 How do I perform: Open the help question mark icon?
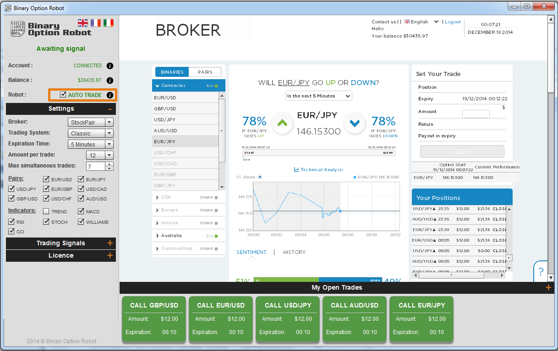pyautogui.click(x=541, y=271)
